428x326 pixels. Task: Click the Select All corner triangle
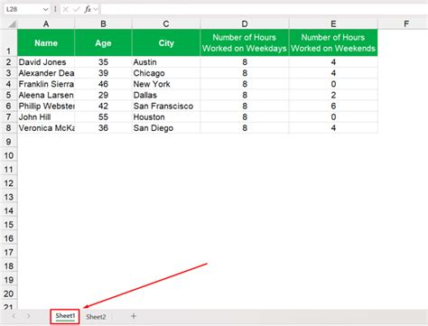click(12, 23)
